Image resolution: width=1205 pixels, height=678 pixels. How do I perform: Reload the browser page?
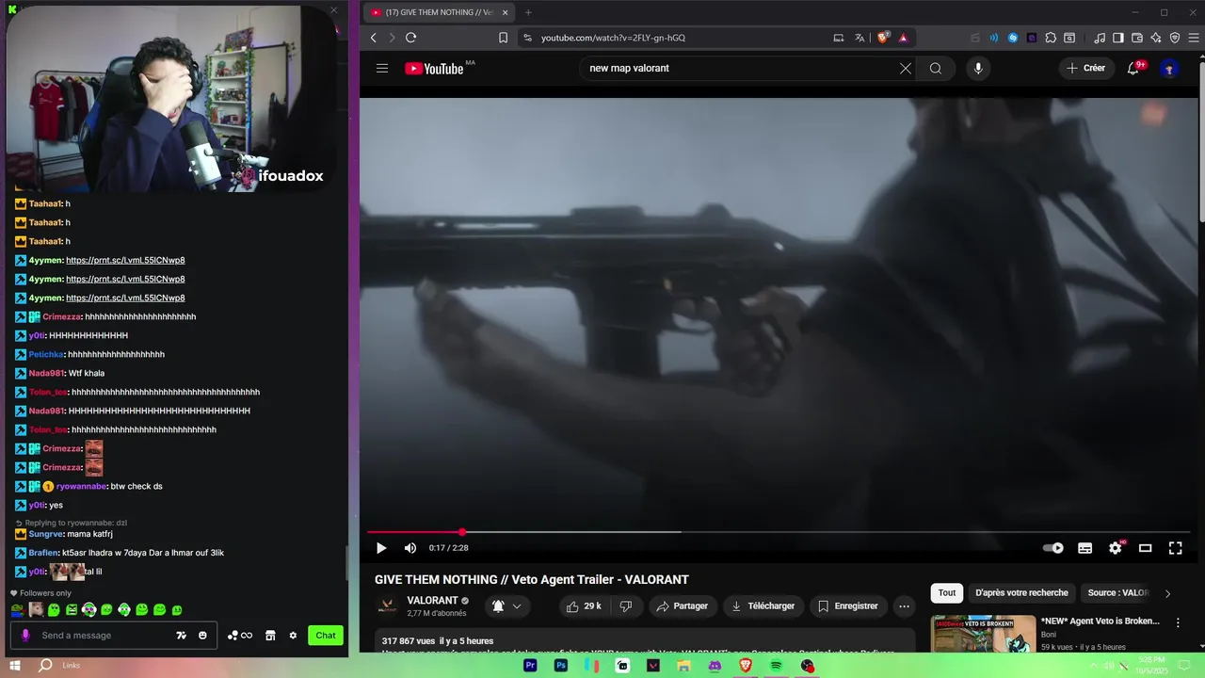pos(410,38)
